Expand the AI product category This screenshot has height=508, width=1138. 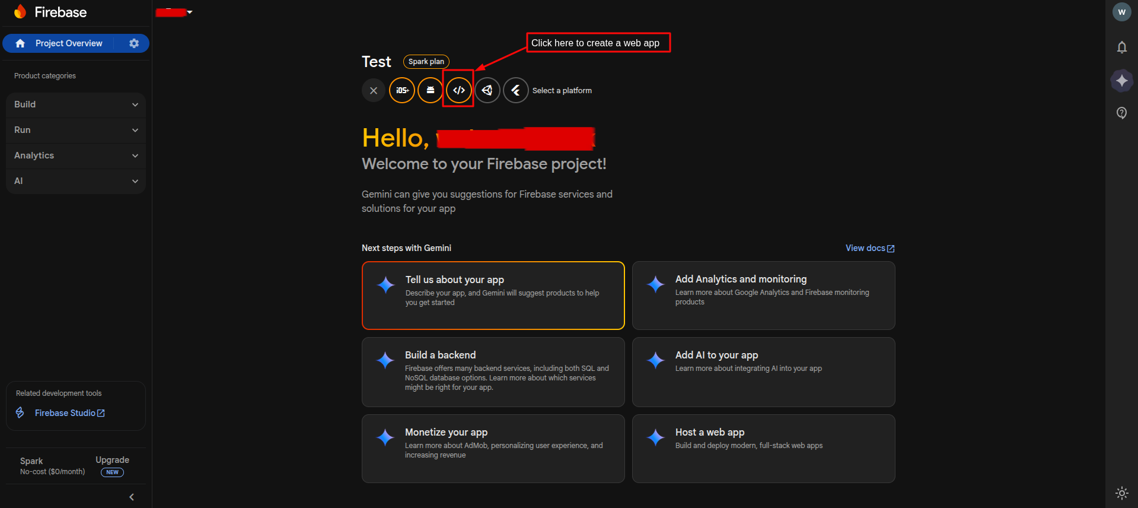[x=76, y=181]
